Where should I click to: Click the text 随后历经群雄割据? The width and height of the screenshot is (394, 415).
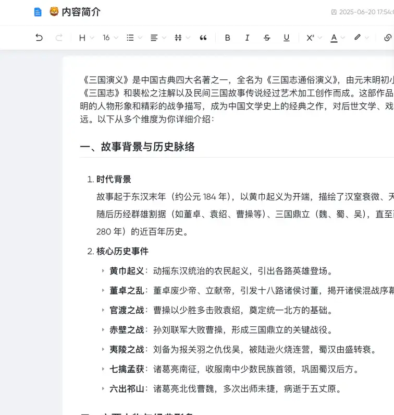pyautogui.click(x=131, y=214)
